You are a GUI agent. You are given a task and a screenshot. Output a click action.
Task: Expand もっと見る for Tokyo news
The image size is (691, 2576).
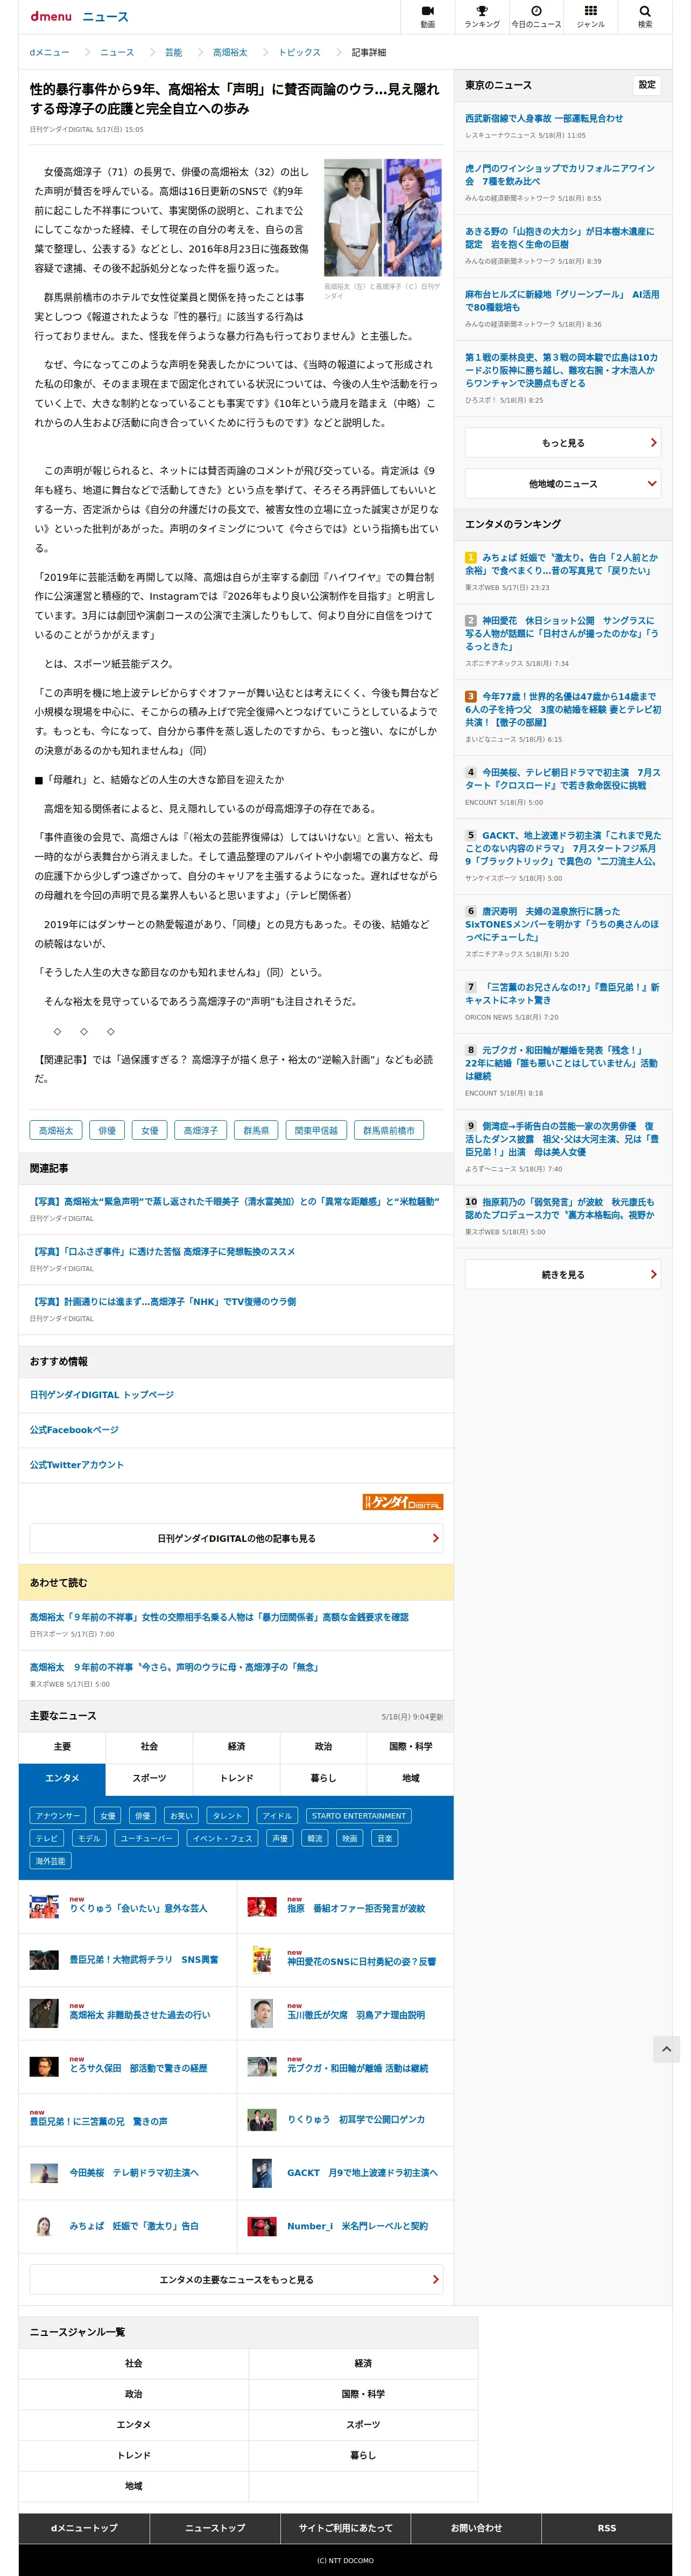(x=563, y=443)
